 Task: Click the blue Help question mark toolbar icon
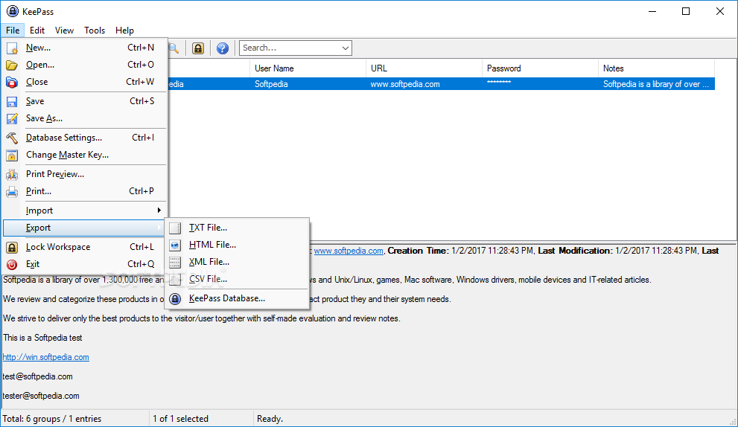pyautogui.click(x=223, y=48)
